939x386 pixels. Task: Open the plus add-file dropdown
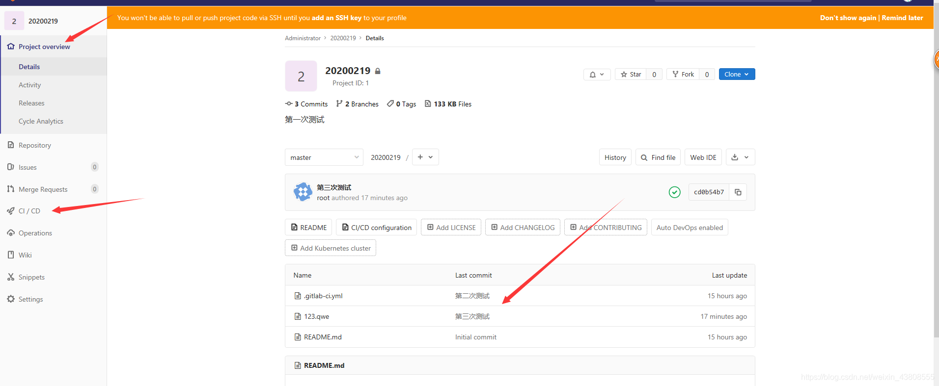point(425,157)
